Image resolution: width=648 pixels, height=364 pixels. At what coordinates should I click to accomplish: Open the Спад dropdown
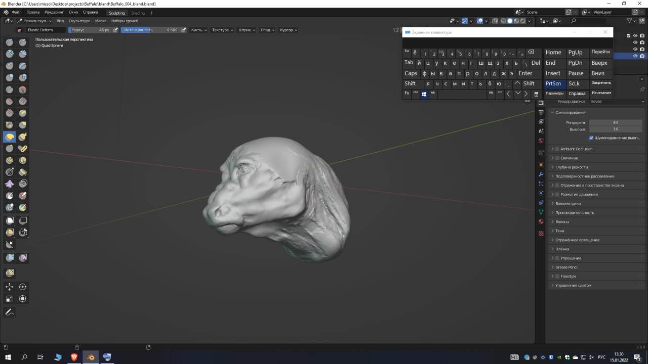[x=267, y=30]
